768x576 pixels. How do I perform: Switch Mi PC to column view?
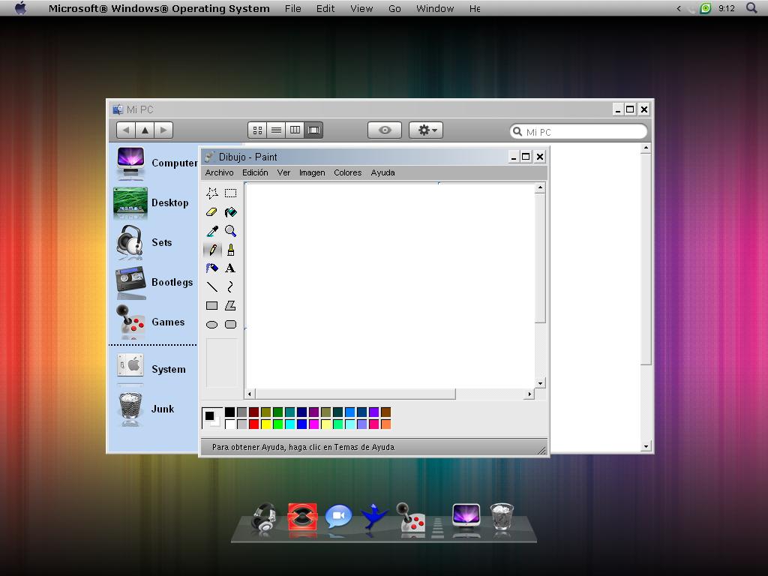pos(295,130)
